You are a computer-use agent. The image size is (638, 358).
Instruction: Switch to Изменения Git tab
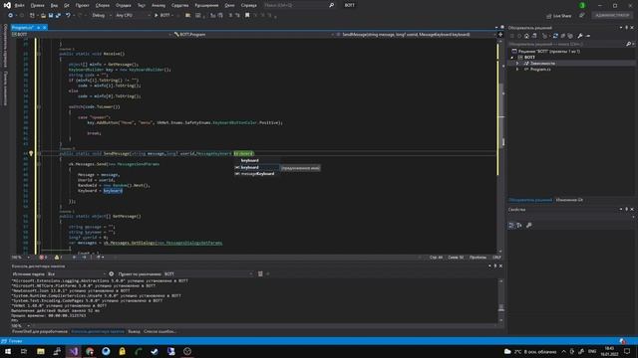pyautogui.click(x=569, y=200)
